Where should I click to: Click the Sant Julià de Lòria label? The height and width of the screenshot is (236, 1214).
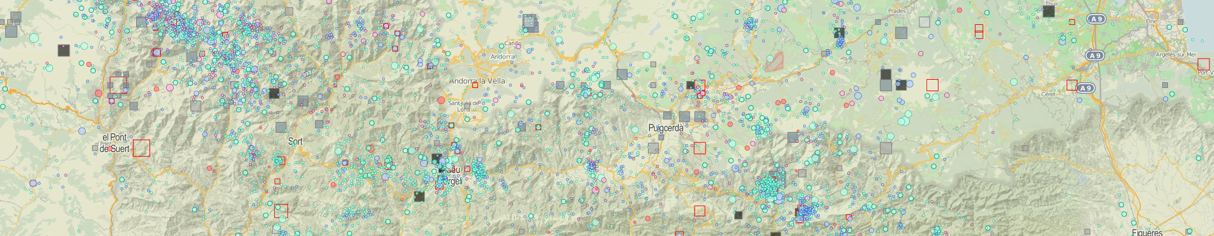464,106
